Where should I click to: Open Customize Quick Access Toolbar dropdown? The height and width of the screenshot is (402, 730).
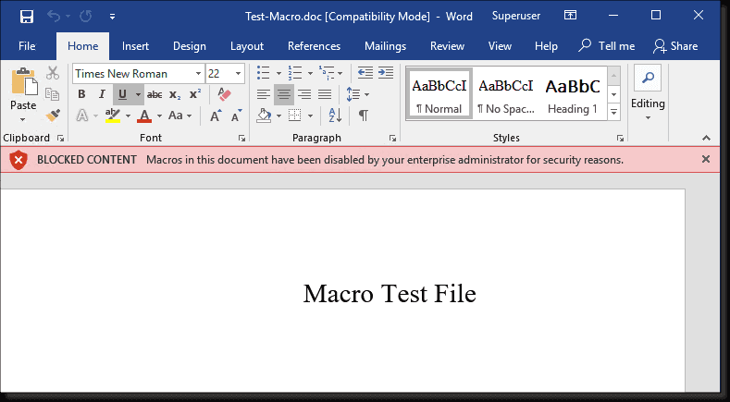(112, 17)
